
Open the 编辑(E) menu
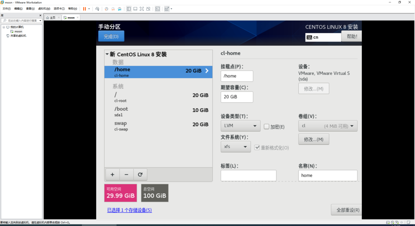pyautogui.click(x=18, y=9)
